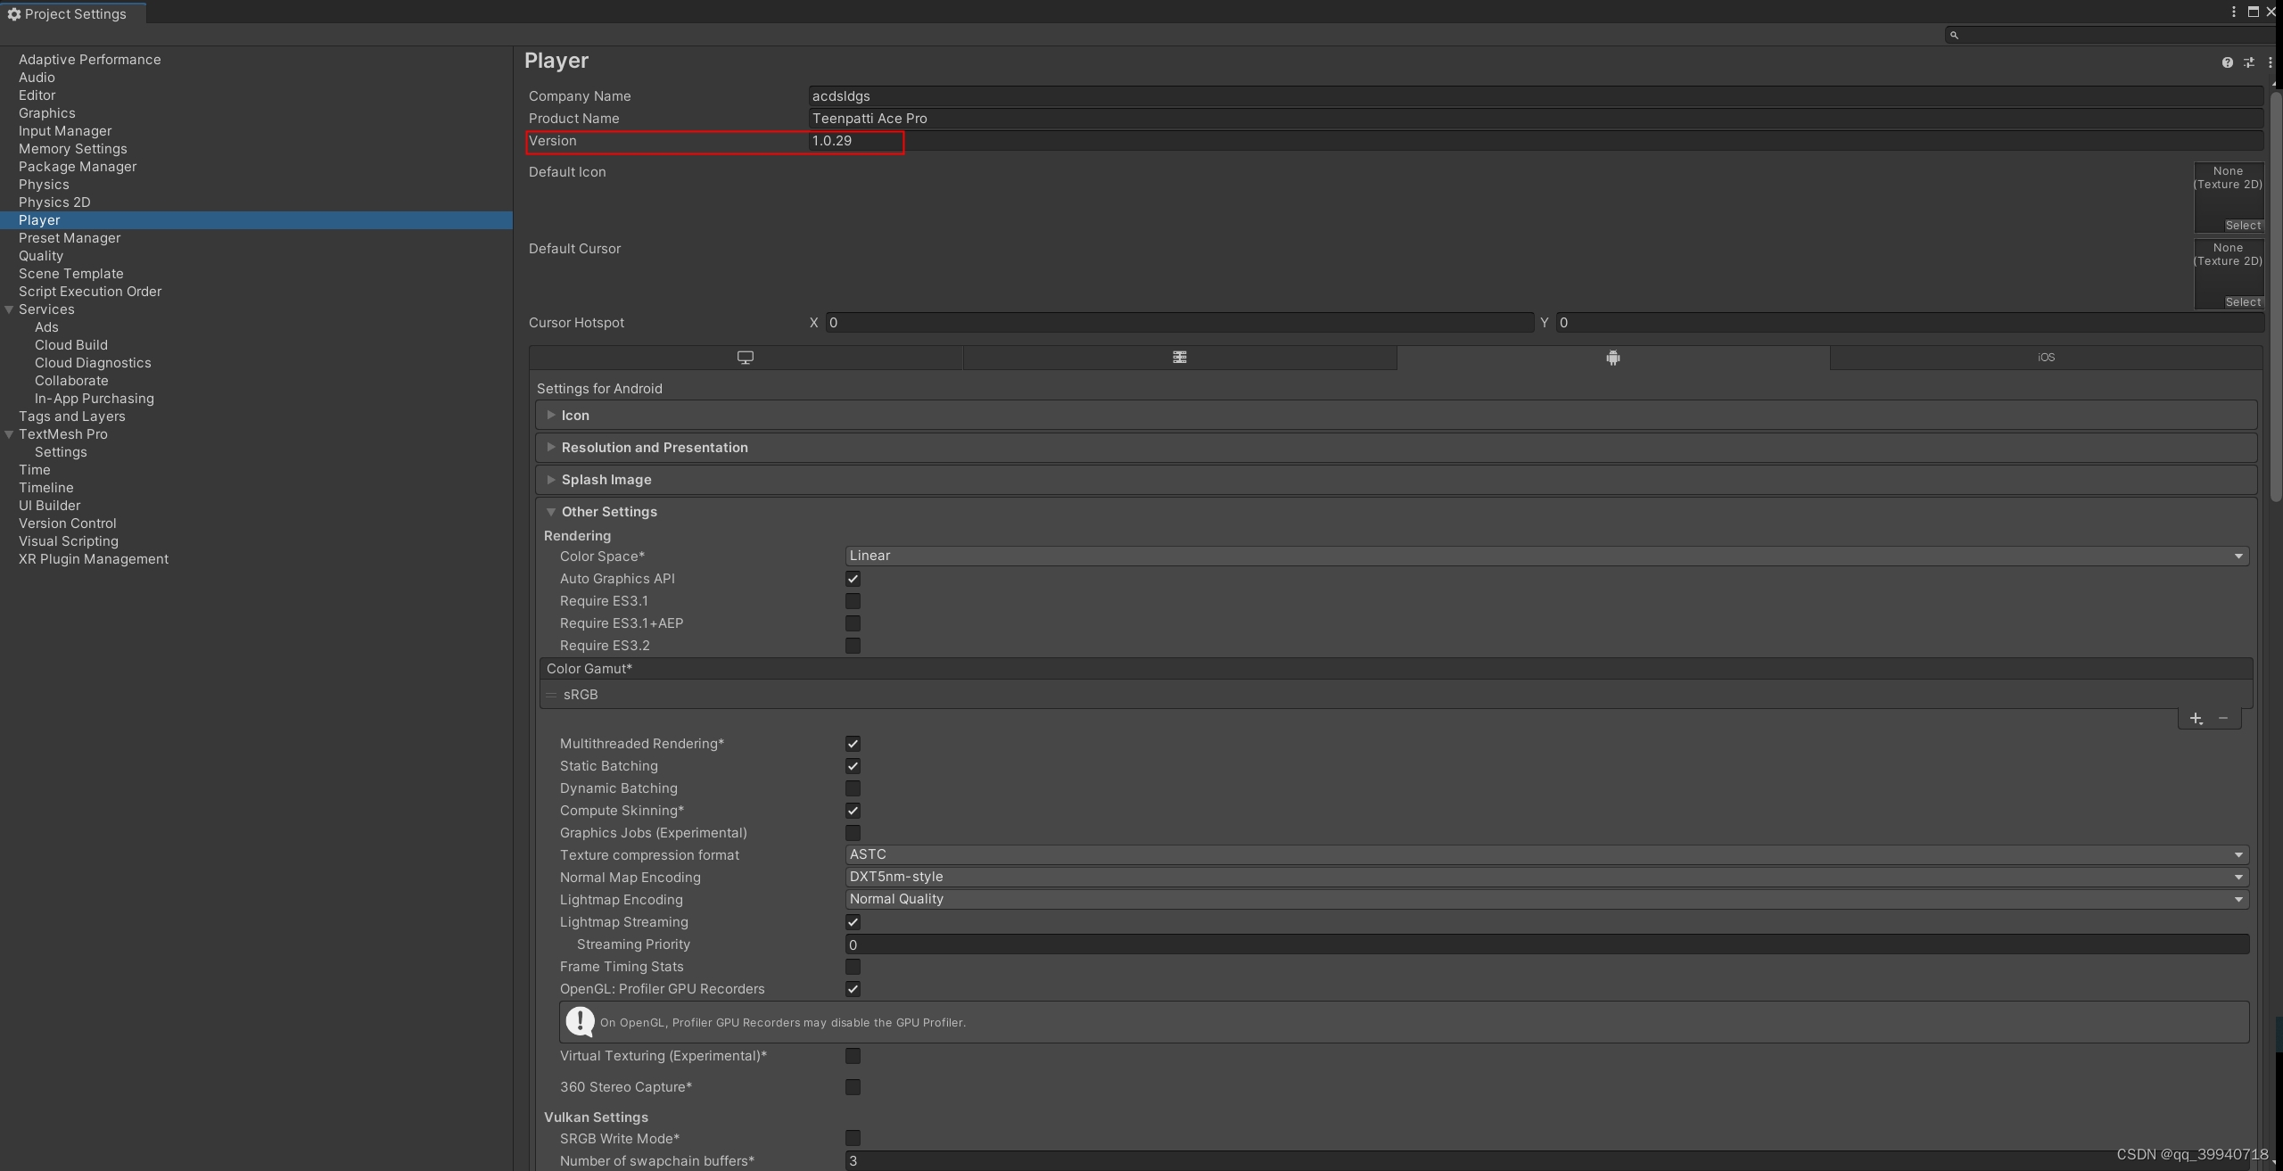Click the Color Space Linear dropdown
Viewport: 2283px width, 1171px height.
[1544, 554]
